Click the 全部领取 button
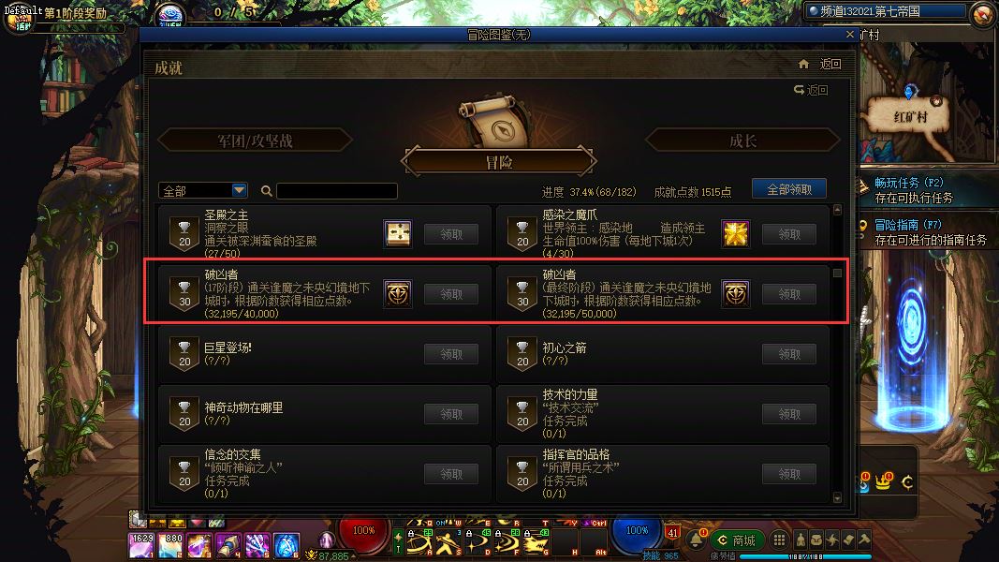Image resolution: width=999 pixels, height=562 pixels. point(789,189)
